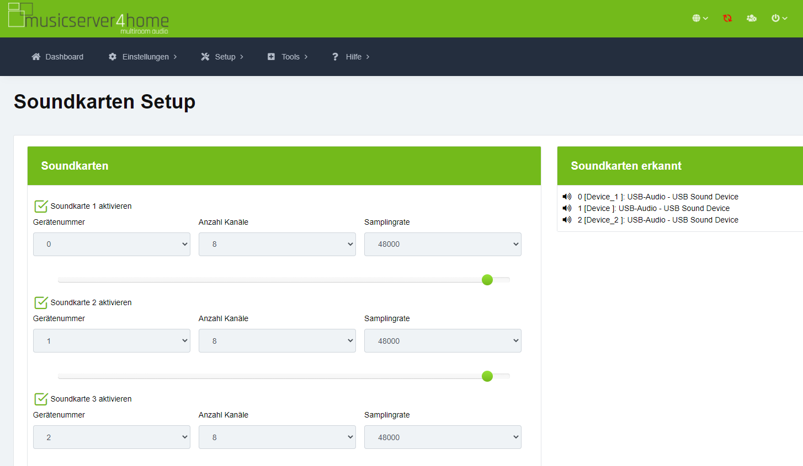Go to the Dashboard menu item
Screen dimensions: 803x466
[x=57, y=57]
